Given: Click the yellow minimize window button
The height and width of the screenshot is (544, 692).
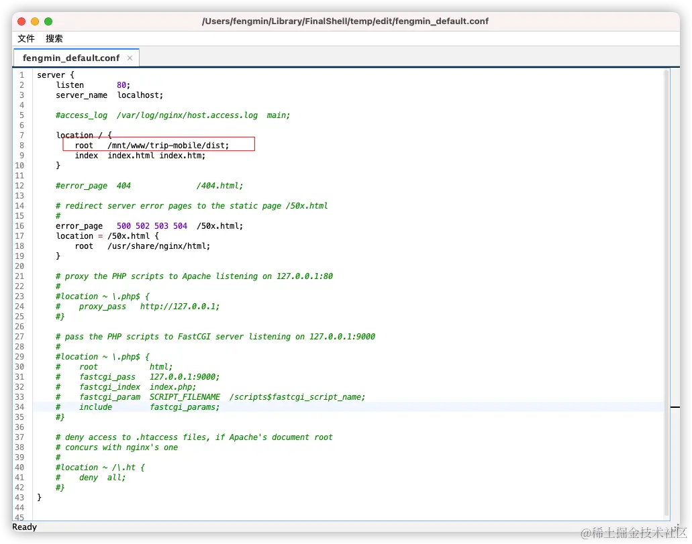Looking at the screenshot, I should (35, 21).
